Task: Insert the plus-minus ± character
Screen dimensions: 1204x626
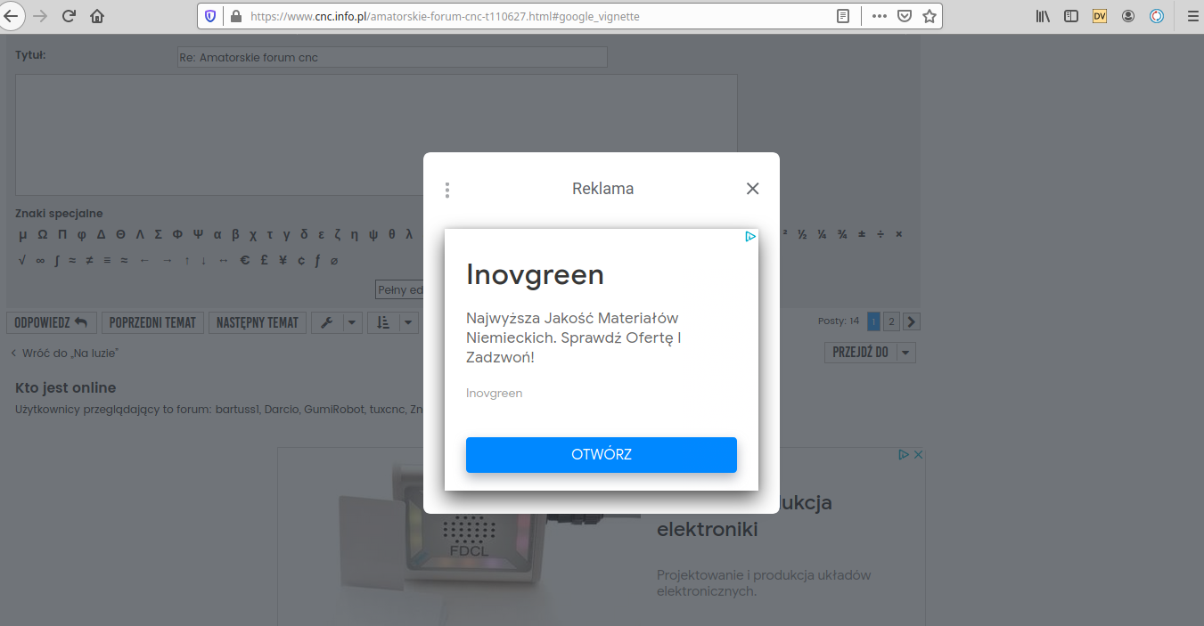Action: coord(861,234)
